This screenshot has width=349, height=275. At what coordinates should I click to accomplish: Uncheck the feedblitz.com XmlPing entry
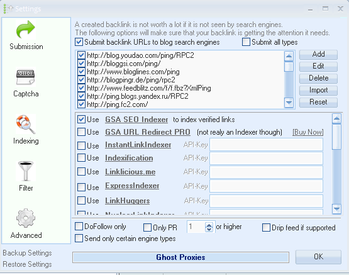coord(81,88)
